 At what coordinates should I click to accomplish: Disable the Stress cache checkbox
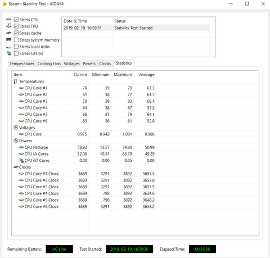point(16,33)
